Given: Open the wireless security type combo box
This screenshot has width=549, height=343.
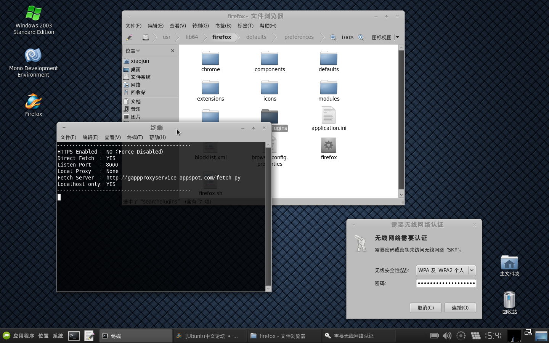Looking at the screenshot, I should click(446, 270).
